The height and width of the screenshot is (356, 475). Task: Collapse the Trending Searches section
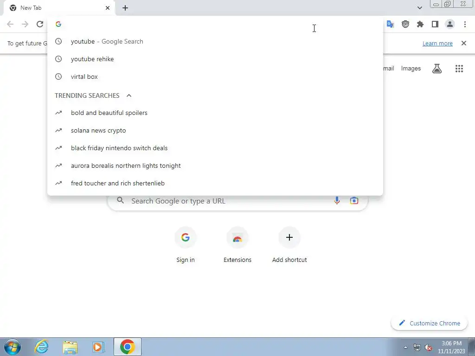129,95
